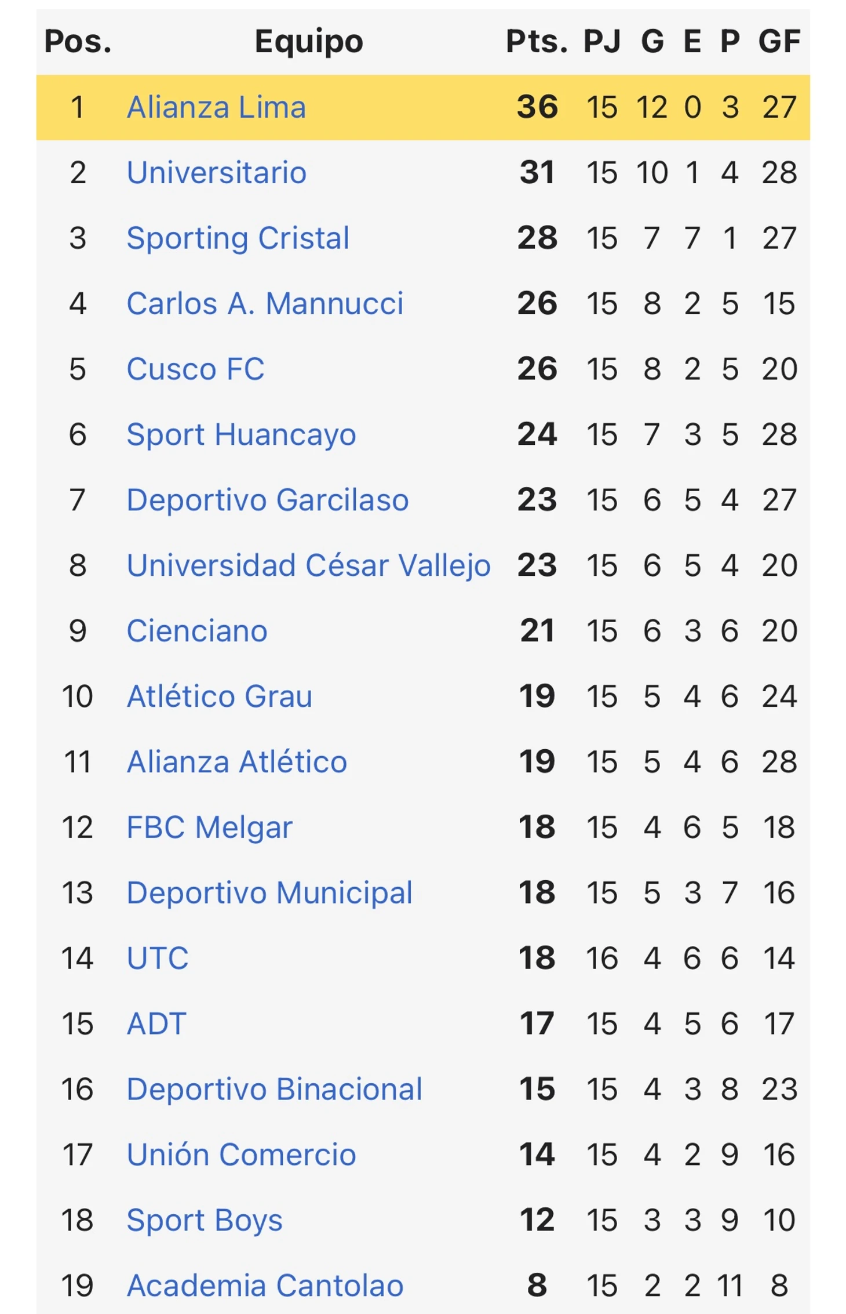Open the Cusco FC link
This screenshot has height=1314, width=846.
[195, 369]
